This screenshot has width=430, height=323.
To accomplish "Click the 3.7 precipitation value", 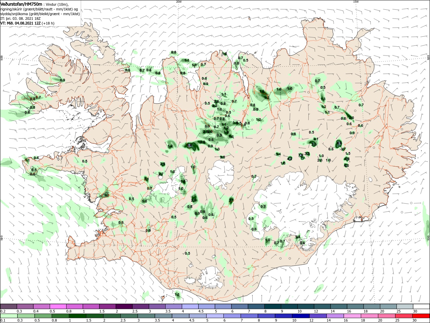I will (x=343, y=149).
